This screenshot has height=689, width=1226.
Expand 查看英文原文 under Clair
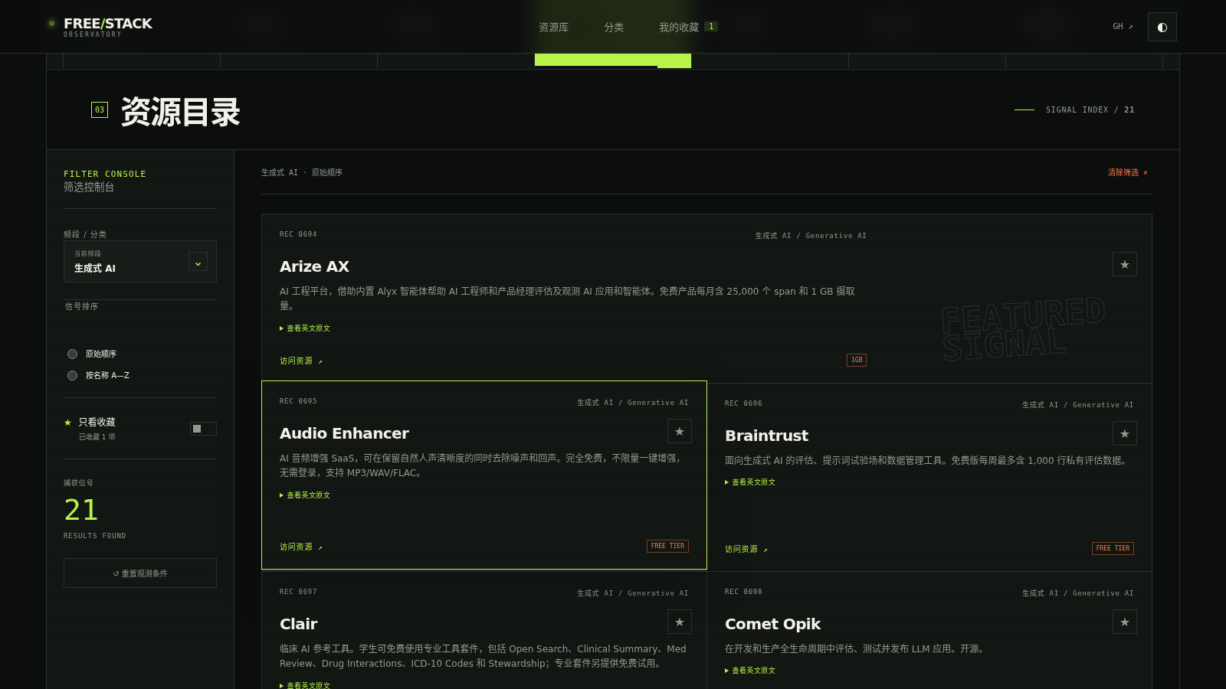pyautogui.click(x=305, y=685)
